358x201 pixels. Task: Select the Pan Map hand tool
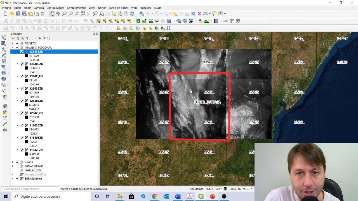tap(52, 13)
